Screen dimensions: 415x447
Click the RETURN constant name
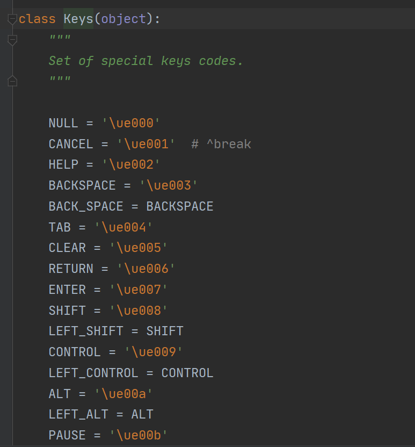point(71,269)
